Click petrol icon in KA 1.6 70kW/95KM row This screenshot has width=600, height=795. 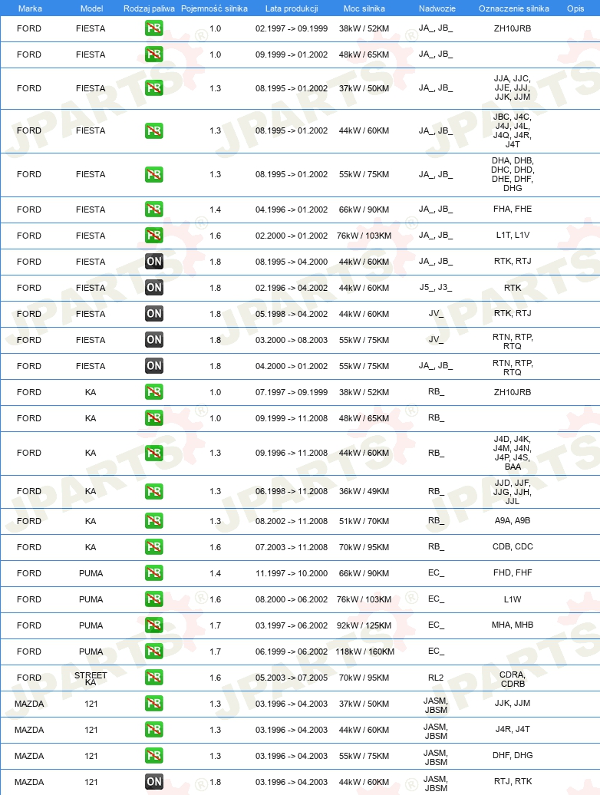point(154,547)
